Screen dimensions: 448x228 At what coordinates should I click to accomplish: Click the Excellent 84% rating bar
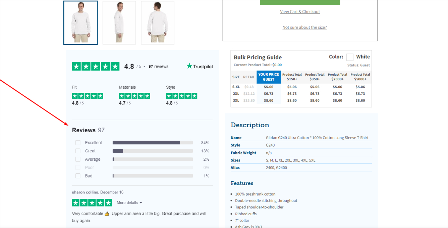click(153, 143)
